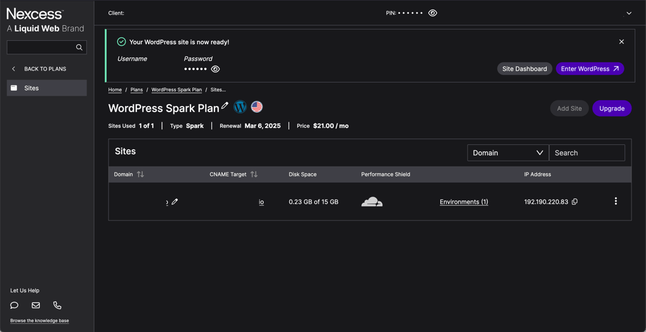Screen dimensions: 646x332
Task: Open the Environments (1) link
Action: coord(464,202)
